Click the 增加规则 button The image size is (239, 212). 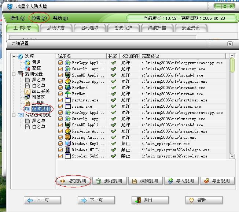tap(73, 181)
